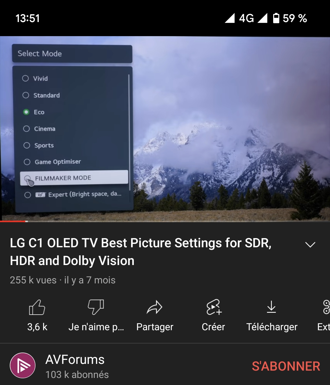Expand the video description chevron
This screenshot has width=330, height=385.
point(310,245)
